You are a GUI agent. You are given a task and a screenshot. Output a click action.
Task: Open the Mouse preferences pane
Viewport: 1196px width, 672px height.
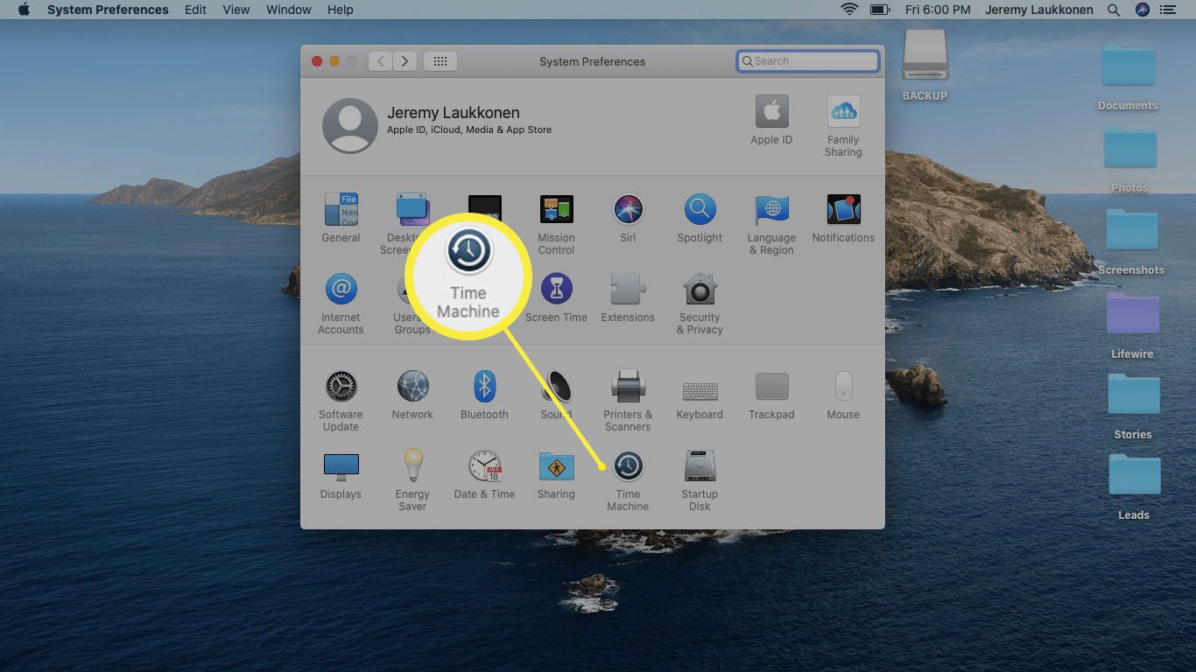point(843,386)
